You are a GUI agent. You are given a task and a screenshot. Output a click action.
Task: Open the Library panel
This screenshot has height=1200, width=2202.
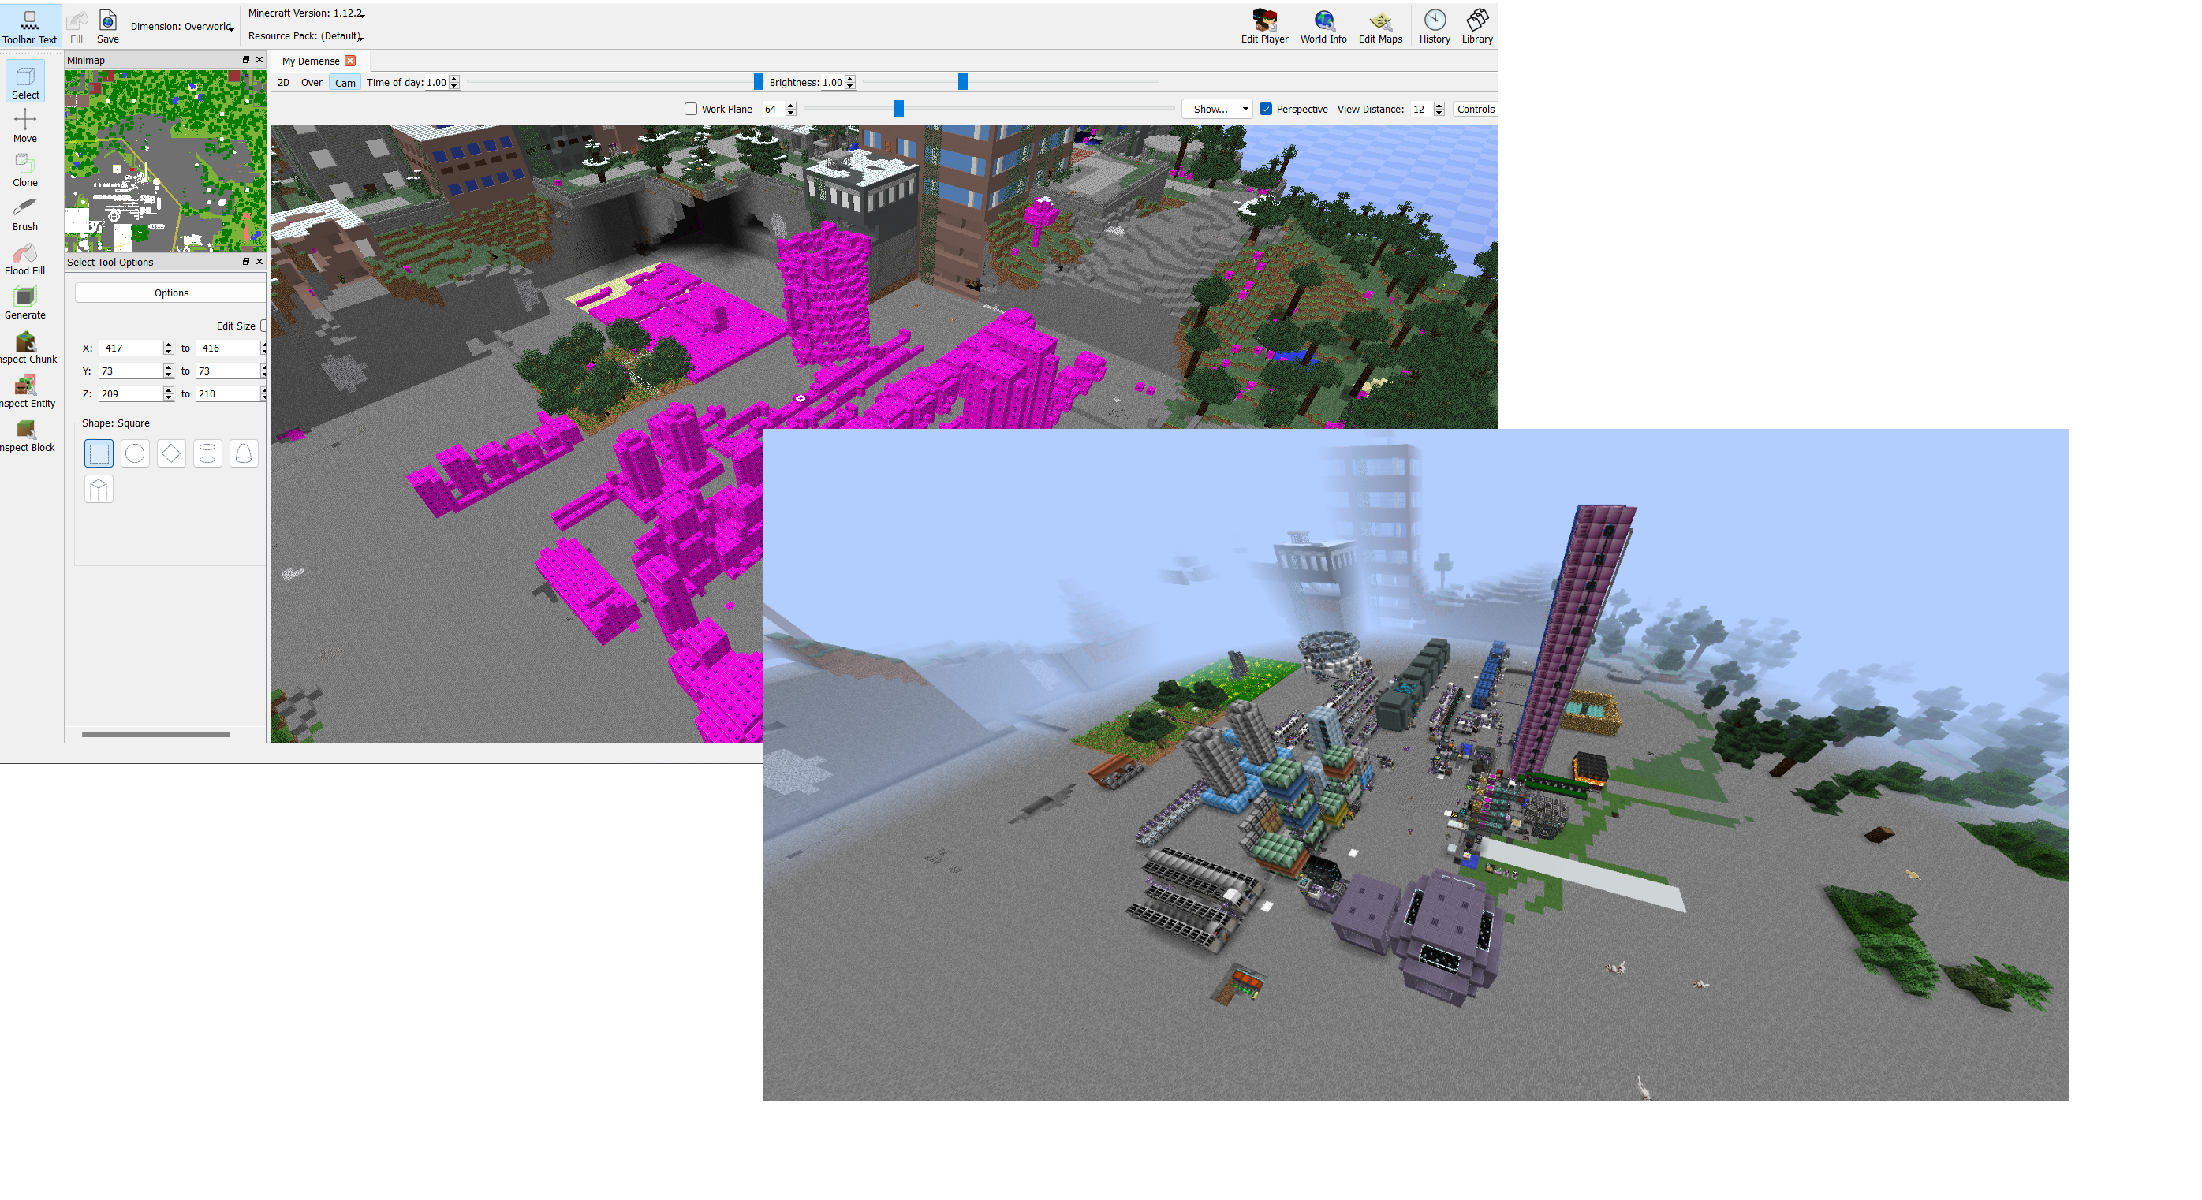[x=1477, y=26]
